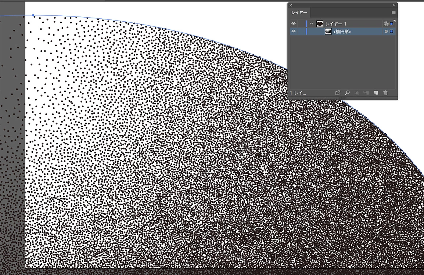The width and height of the screenshot is (424, 275).
Task: Click selection indicator square on <楕円形>
Action: click(x=391, y=32)
